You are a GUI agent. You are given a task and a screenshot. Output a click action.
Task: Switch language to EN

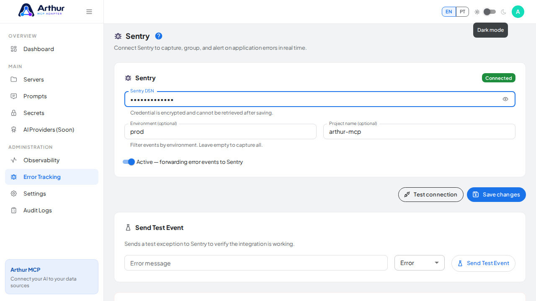coord(449,12)
